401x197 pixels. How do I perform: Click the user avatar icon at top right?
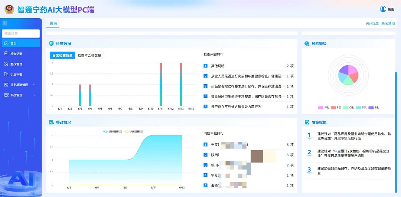[383, 9]
